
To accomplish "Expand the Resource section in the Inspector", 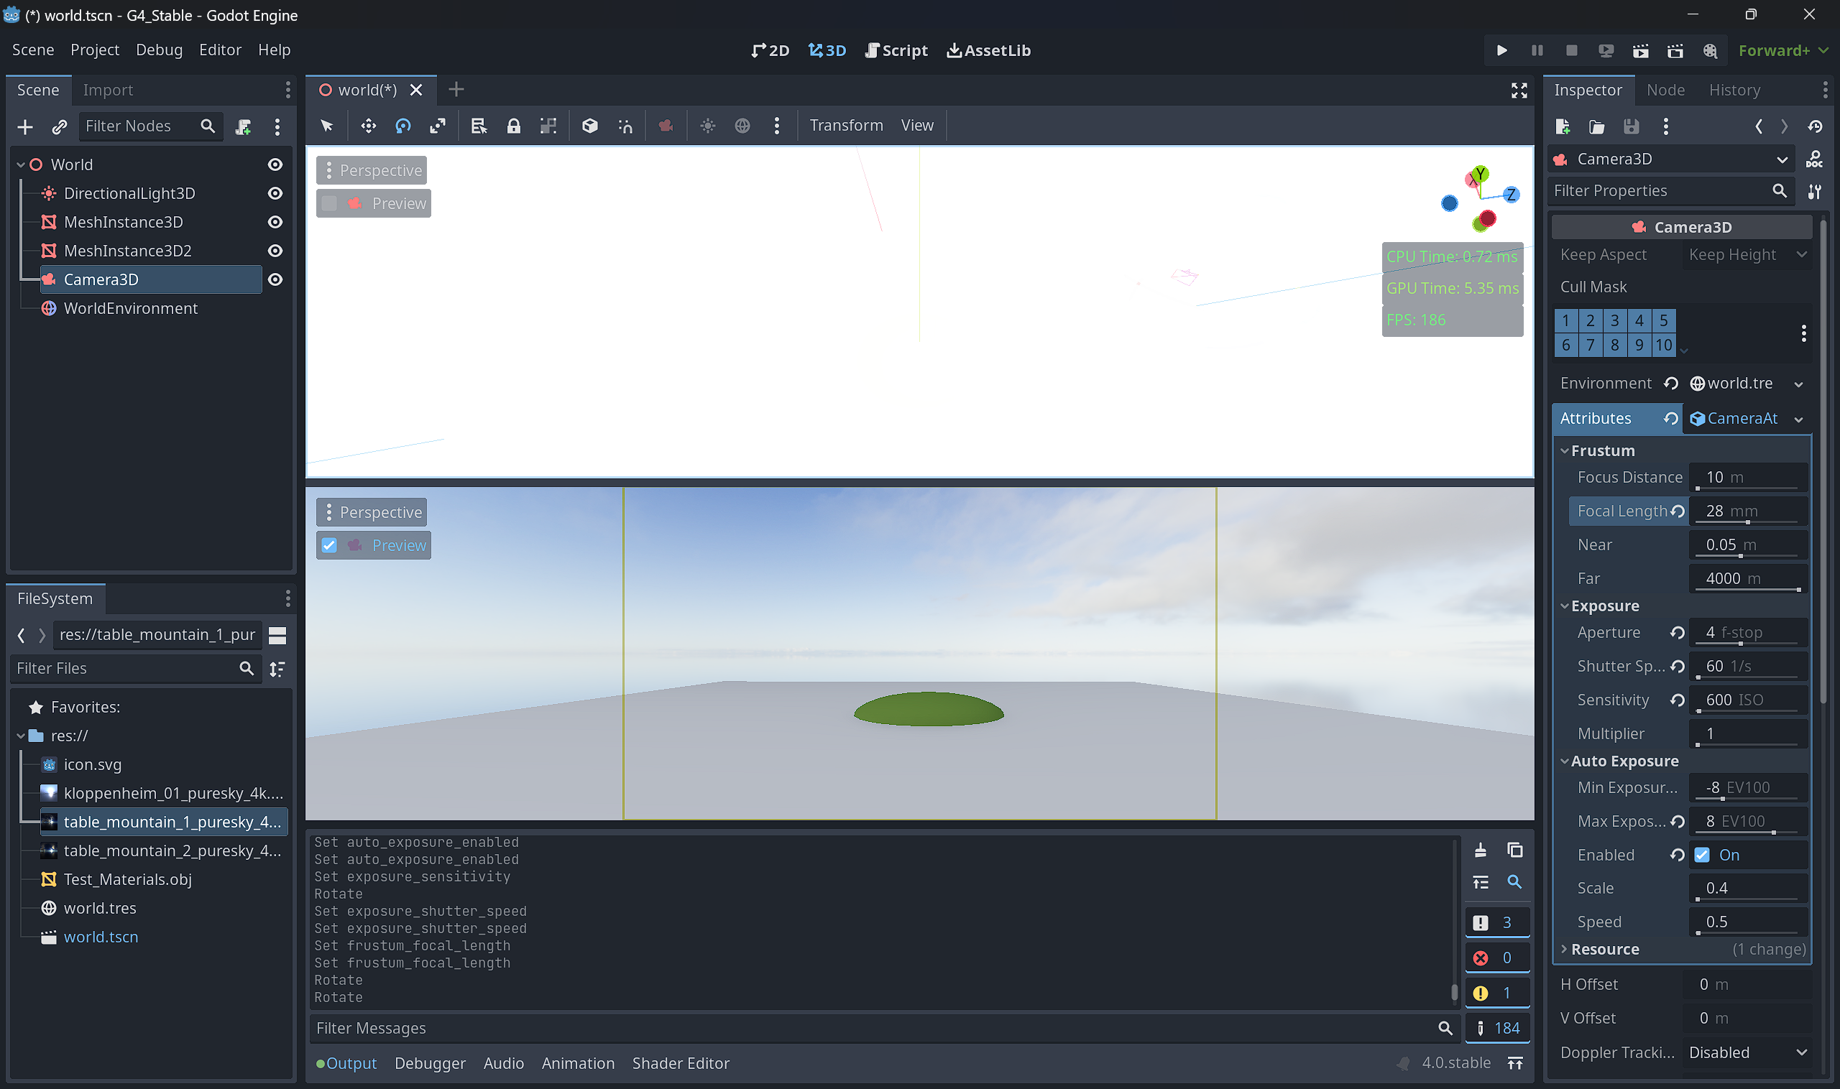I will 1565,949.
